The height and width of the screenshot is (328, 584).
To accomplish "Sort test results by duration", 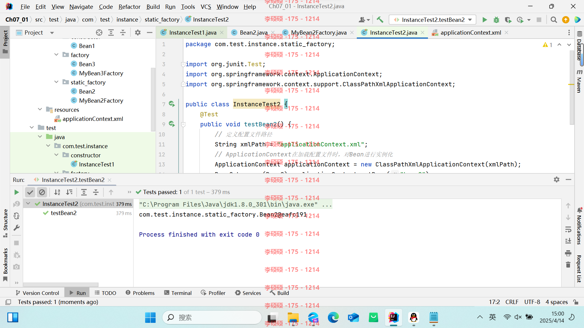I will pos(69,192).
